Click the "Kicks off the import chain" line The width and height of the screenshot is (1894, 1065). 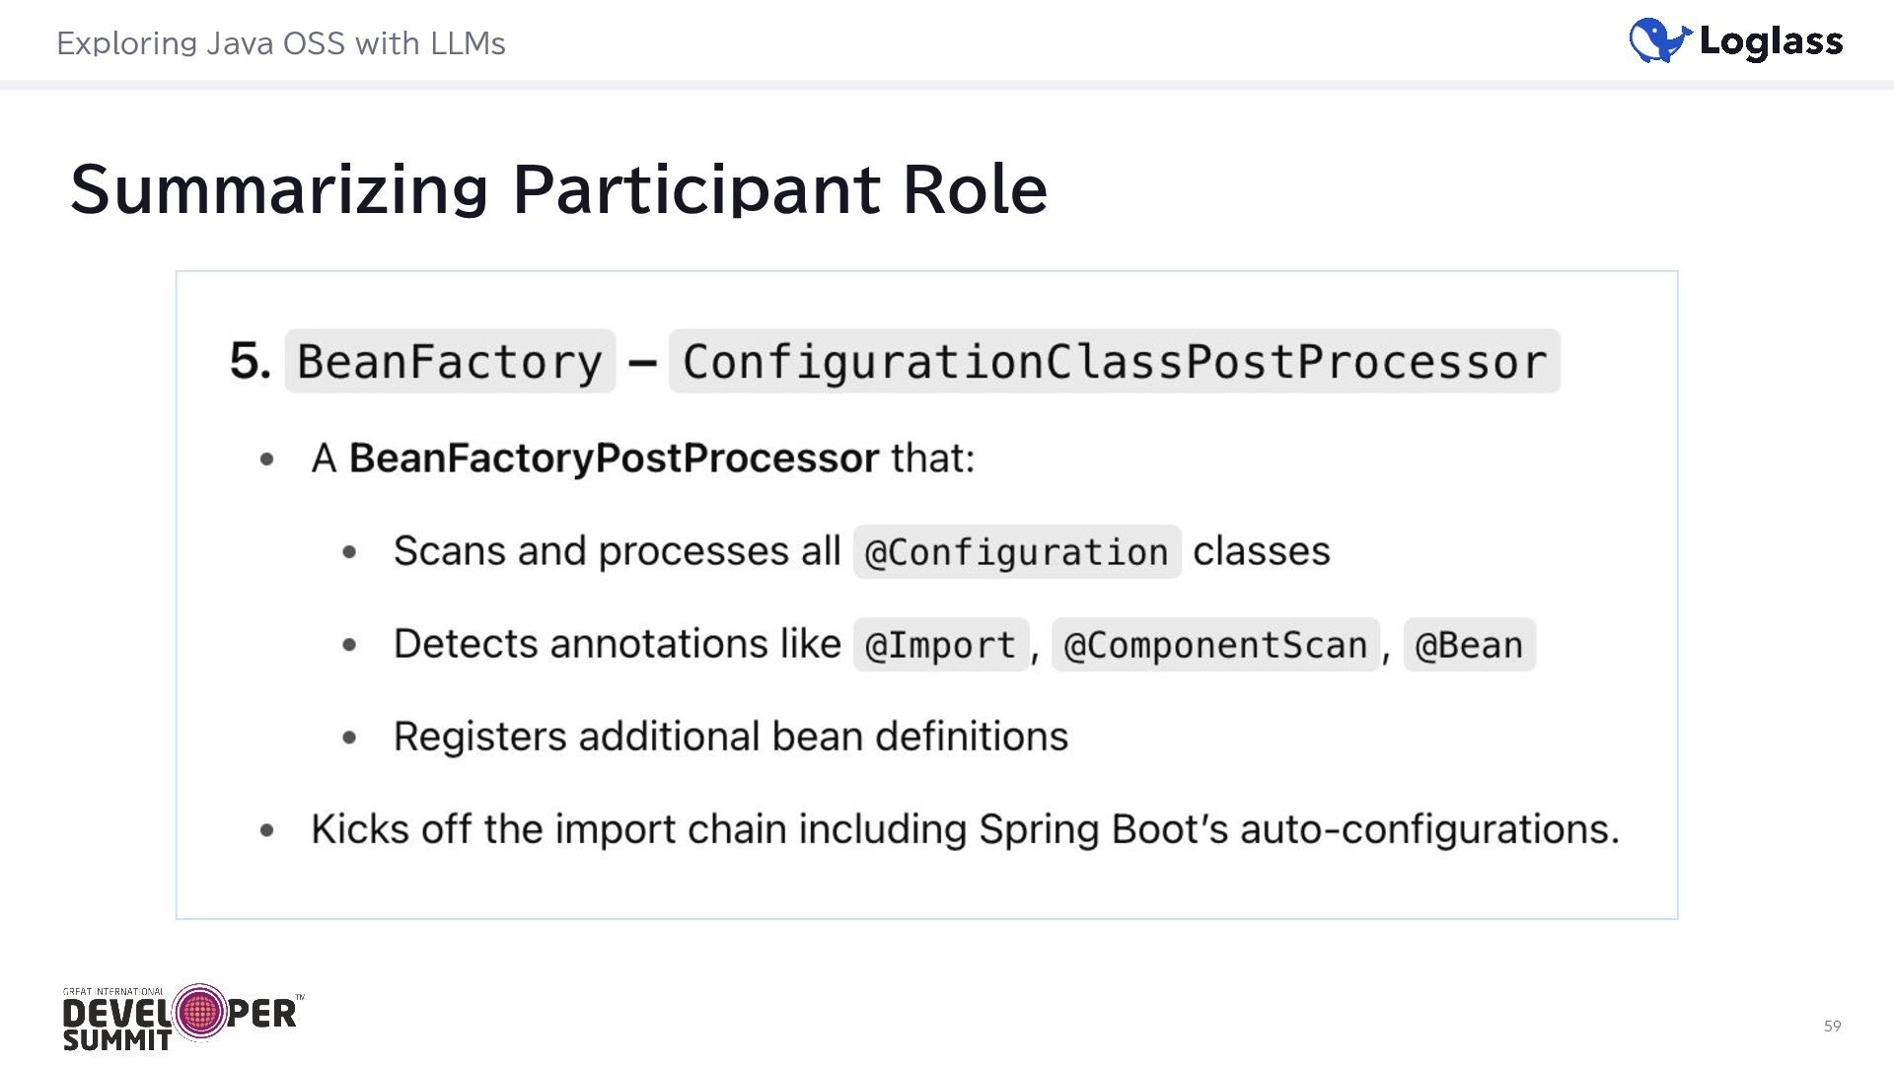coord(965,829)
